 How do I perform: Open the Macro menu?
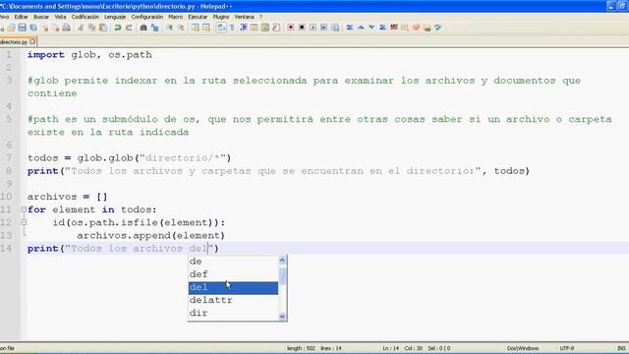[x=175, y=17]
